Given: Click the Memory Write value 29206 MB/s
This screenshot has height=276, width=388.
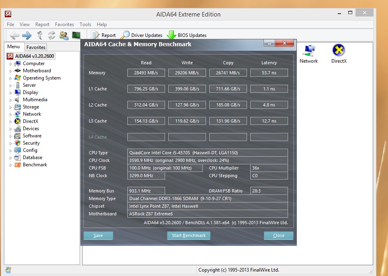Looking at the screenshot, I should 187,73.
